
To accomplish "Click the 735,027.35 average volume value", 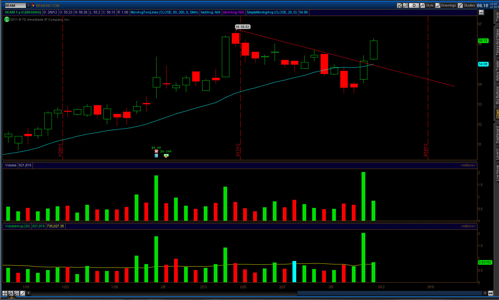I will [x=56, y=226].
